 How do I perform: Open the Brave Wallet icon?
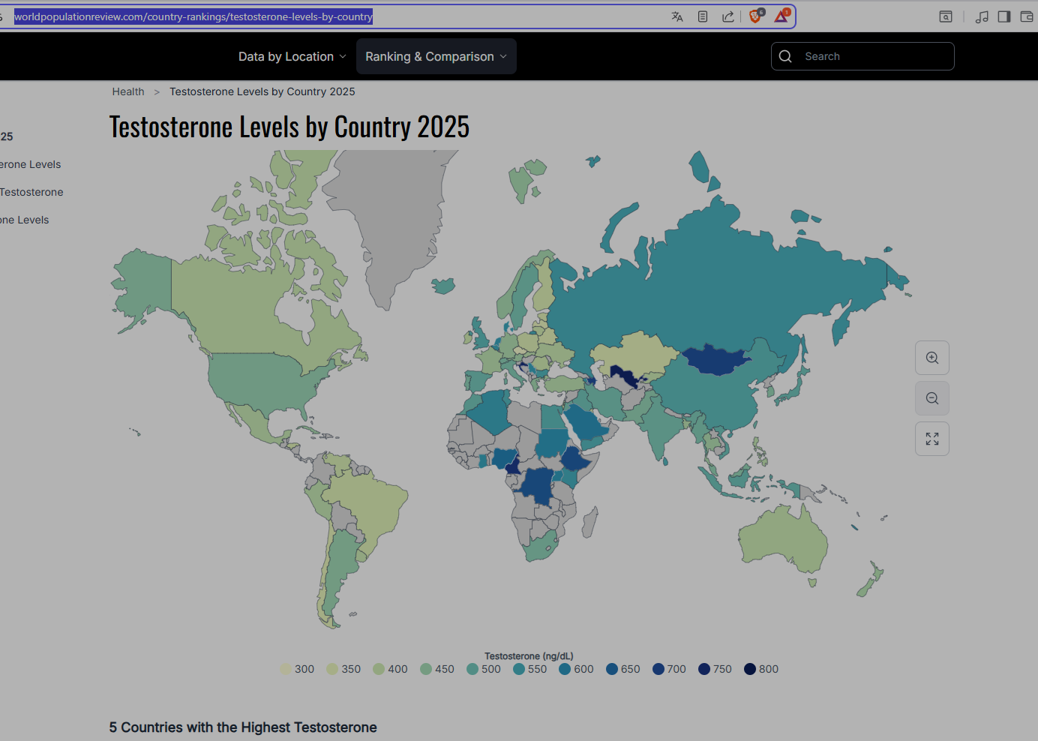click(x=1027, y=16)
